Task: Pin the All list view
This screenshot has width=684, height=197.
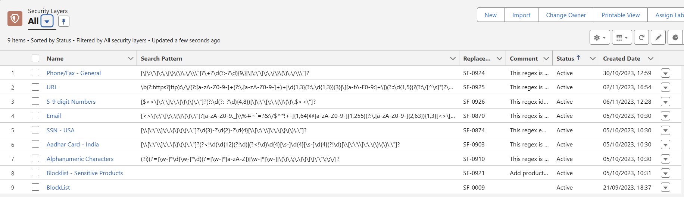Action: pos(64,21)
